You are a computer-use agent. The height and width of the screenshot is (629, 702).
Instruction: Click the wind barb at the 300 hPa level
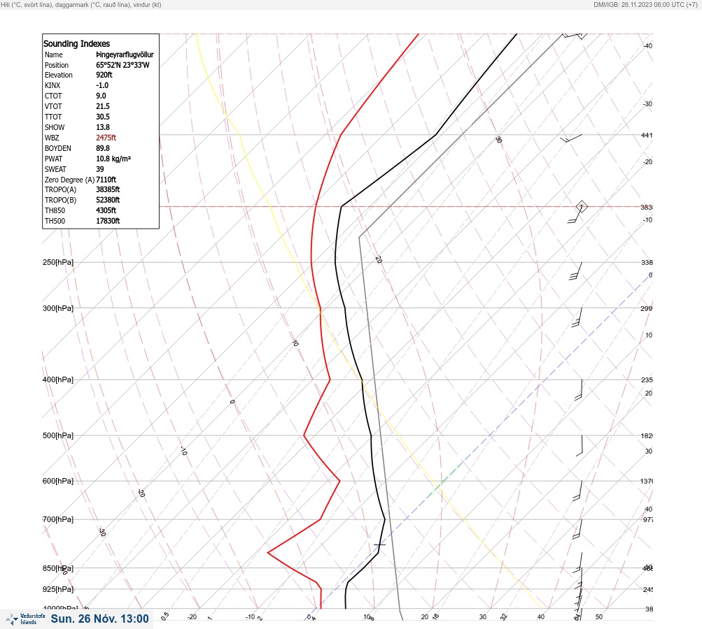pos(577,317)
